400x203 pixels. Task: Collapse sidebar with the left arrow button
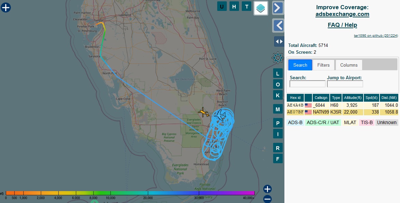278,26
